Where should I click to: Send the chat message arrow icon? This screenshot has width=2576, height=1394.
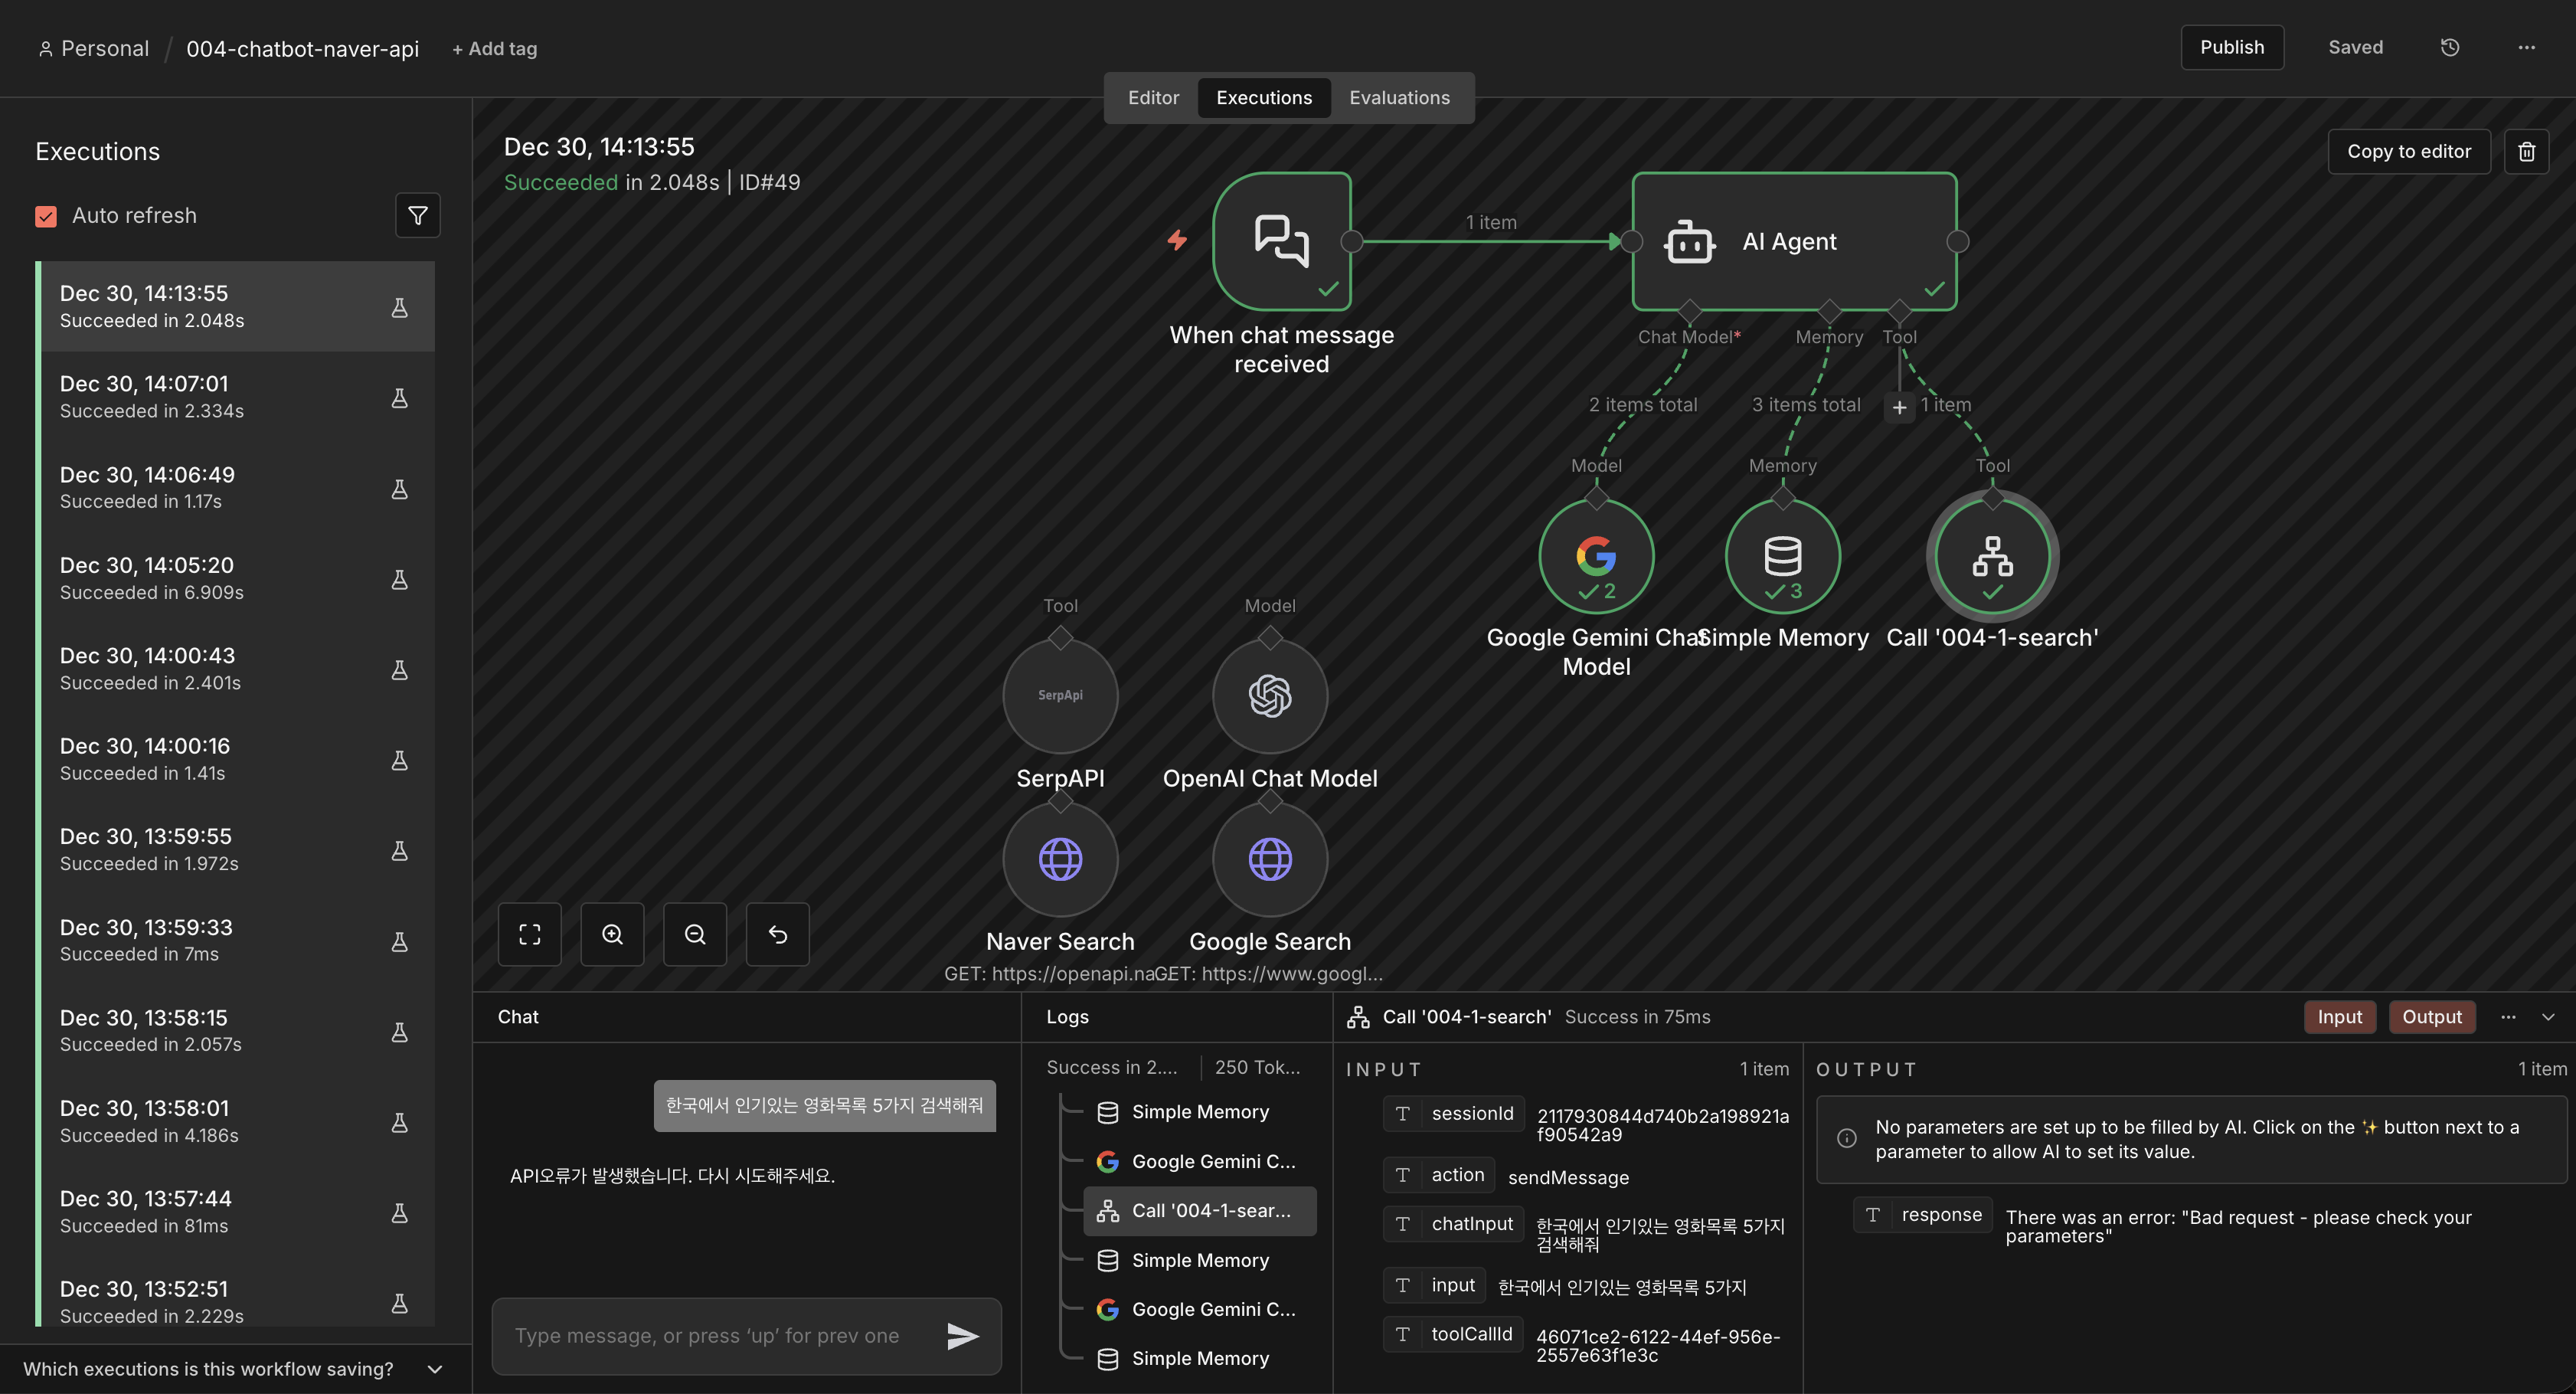(962, 1335)
